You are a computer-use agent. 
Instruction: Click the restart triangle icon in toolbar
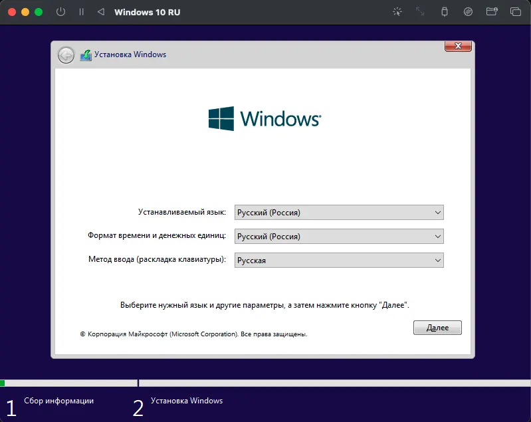(101, 12)
